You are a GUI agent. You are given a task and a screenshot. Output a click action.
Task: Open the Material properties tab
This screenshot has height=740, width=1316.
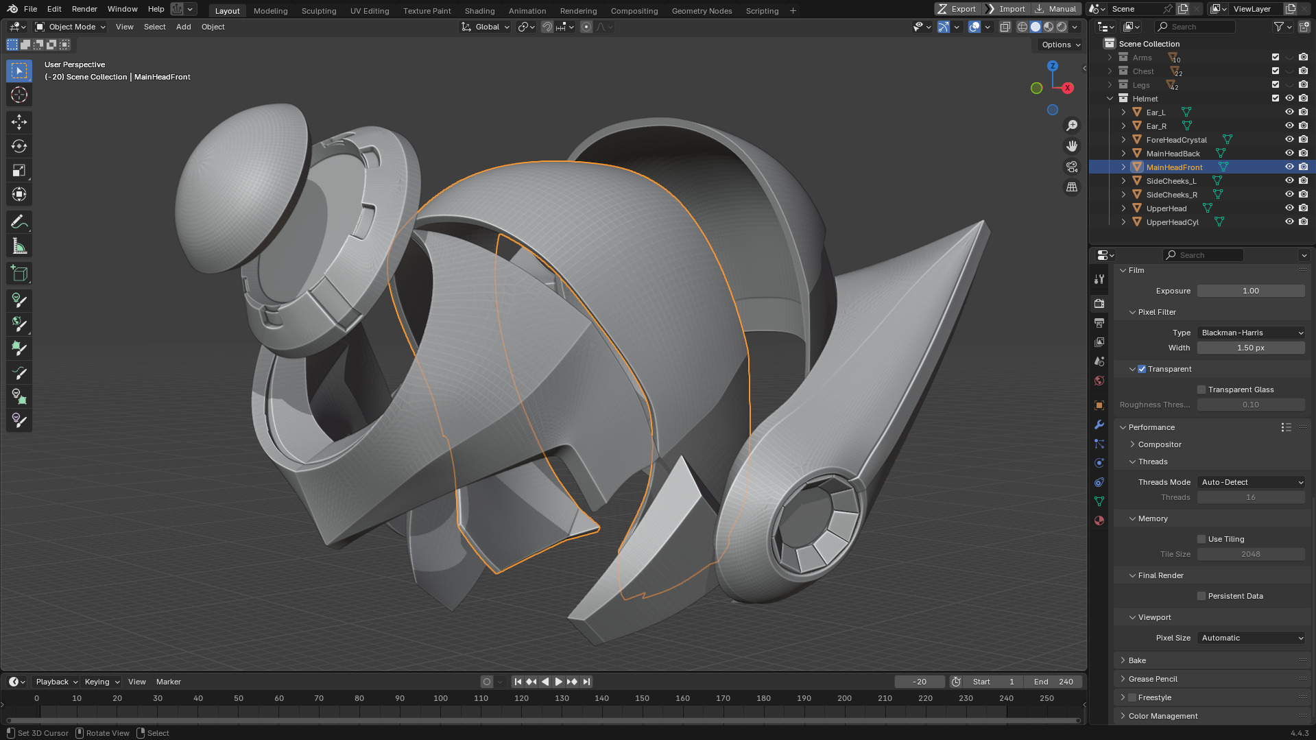tap(1099, 521)
